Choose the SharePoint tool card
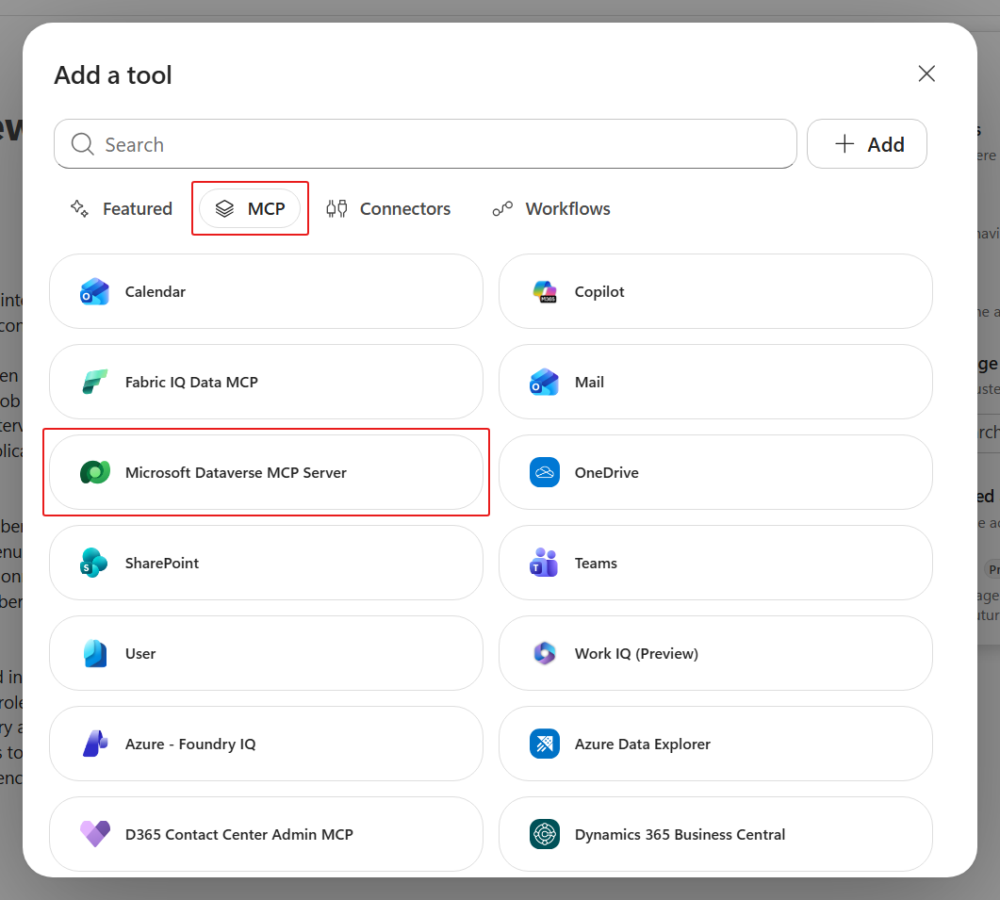Image resolution: width=1000 pixels, height=900 pixels. pos(266,564)
